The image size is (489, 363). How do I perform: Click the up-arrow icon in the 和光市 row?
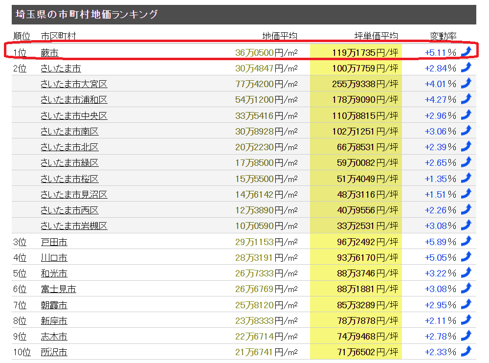click(x=466, y=272)
